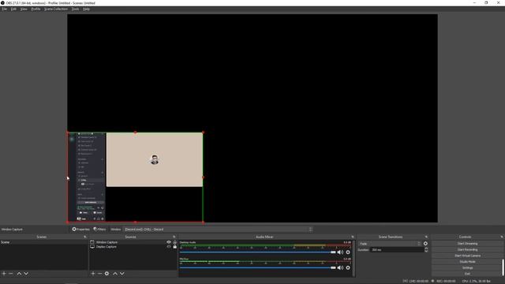Select Window Capture in Sources list
505x284 pixels.
107,242
